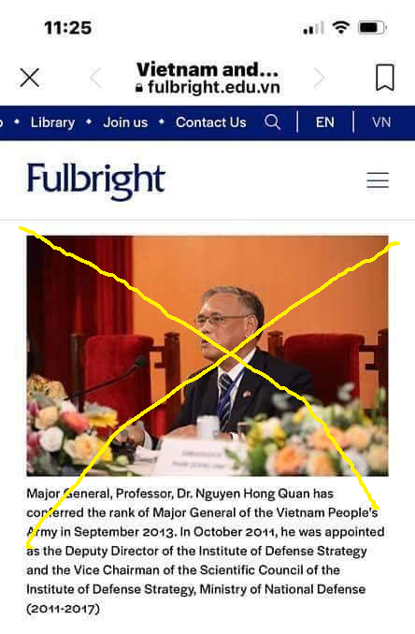Tap the 11:25 clock in status bar
Viewport: 415px width, 634px height.
(x=68, y=28)
